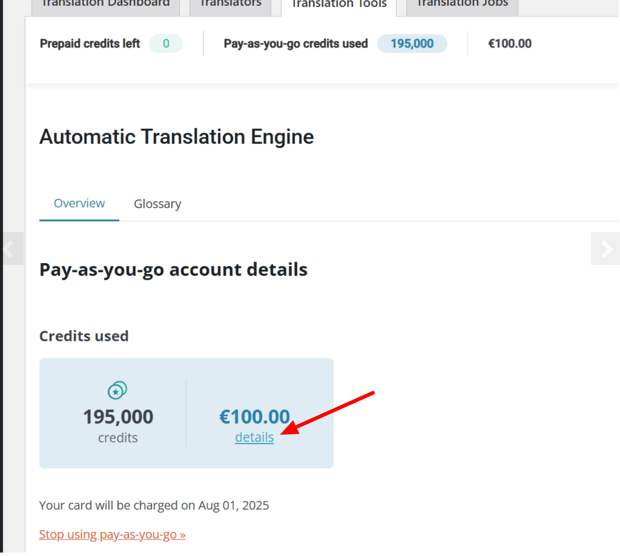The height and width of the screenshot is (556, 620).
Task: Click the €100.00 amount in top bar
Action: [x=510, y=44]
